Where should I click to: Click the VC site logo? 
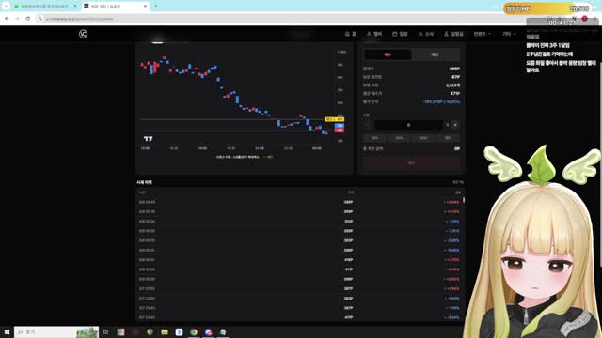click(83, 34)
